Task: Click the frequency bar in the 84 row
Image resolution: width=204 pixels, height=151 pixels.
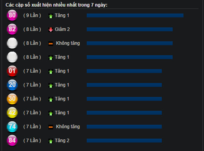Action: [x=124, y=141]
